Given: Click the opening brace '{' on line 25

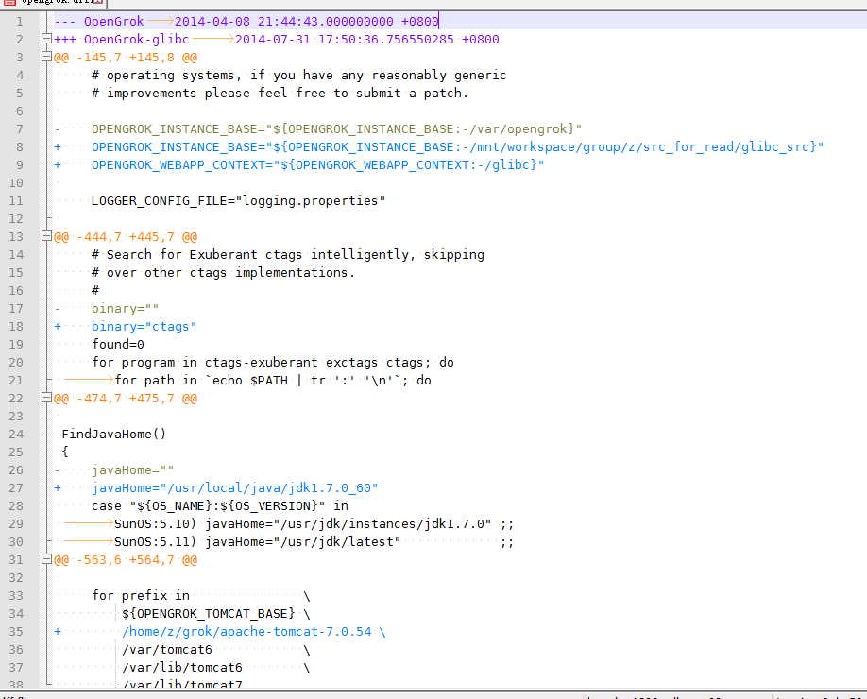Looking at the screenshot, I should click(65, 452).
